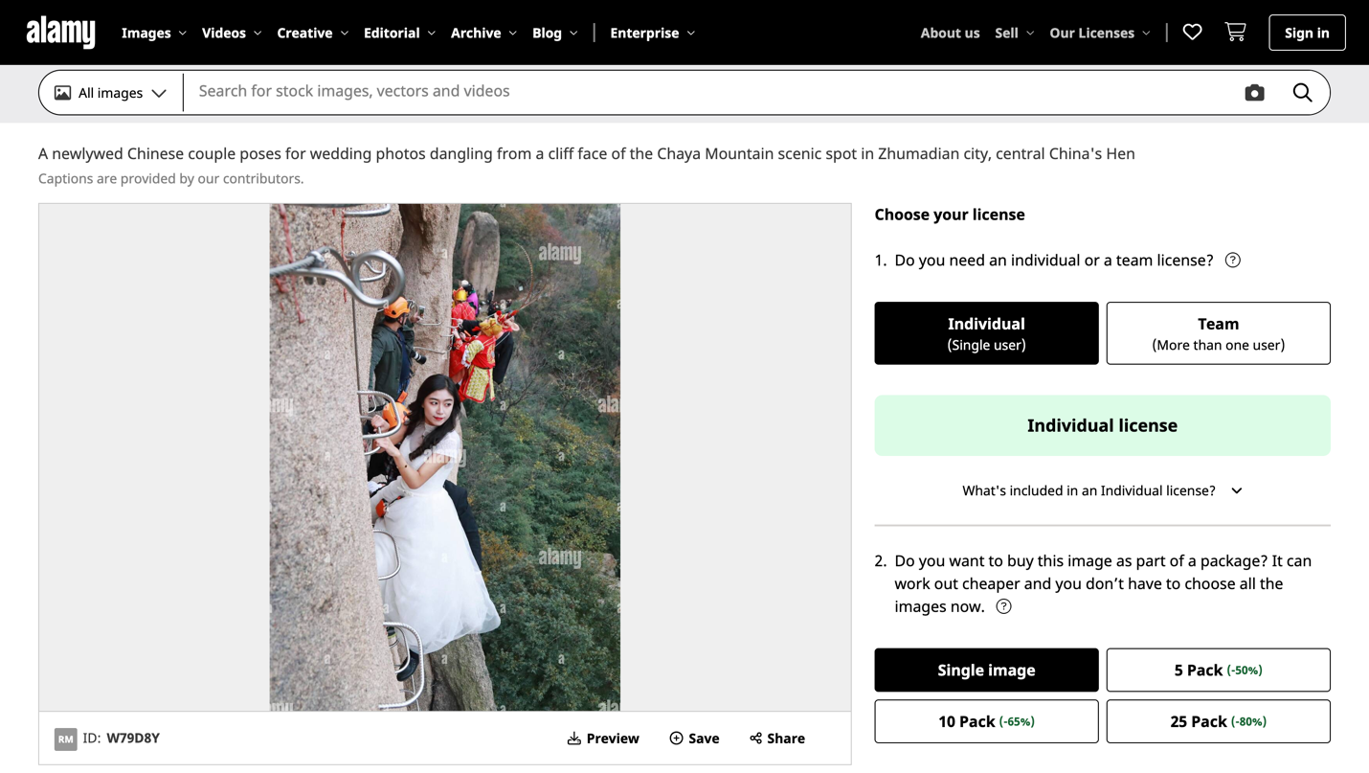Click the magnifying glass search icon
This screenshot has width=1369, height=773.
coord(1302,93)
